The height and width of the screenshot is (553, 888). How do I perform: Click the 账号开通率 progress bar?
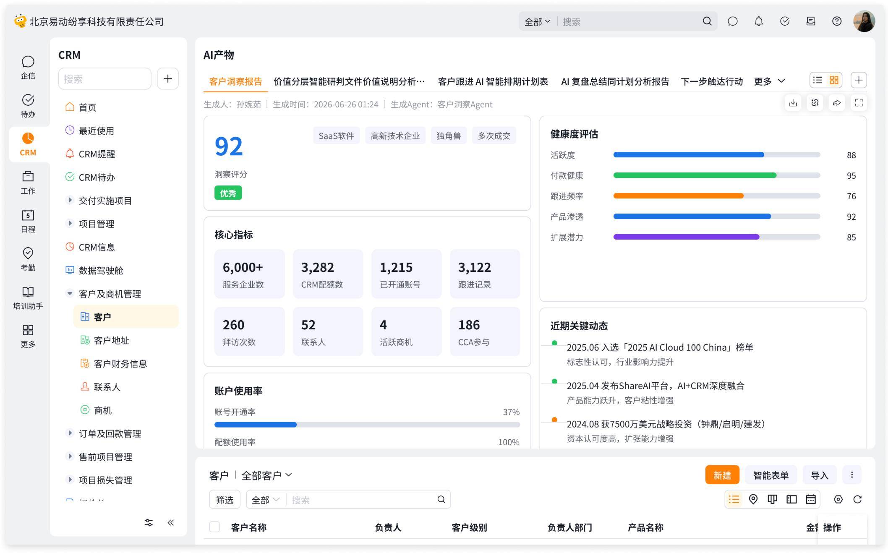click(x=367, y=425)
